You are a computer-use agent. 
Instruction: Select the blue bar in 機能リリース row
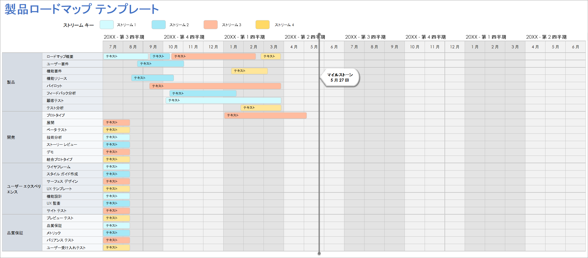pos(152,78)
